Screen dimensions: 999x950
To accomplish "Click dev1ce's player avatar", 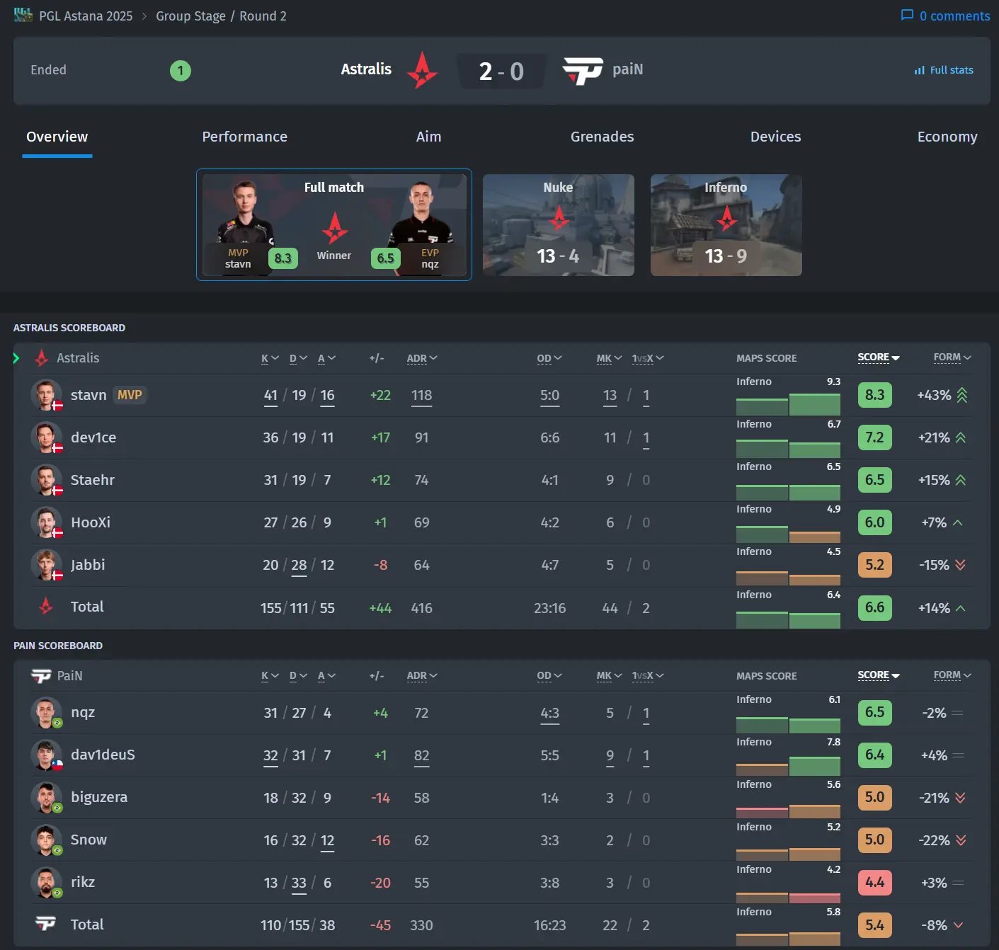I will (46, 437).
